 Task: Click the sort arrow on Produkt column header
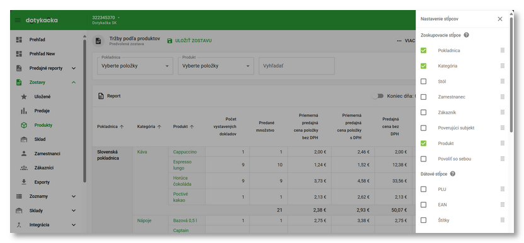click(x=192, y=127)
